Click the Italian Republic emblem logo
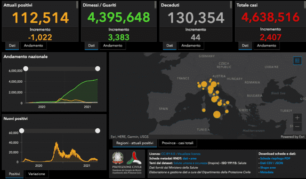Screen dimensions: 306x179 118,158
